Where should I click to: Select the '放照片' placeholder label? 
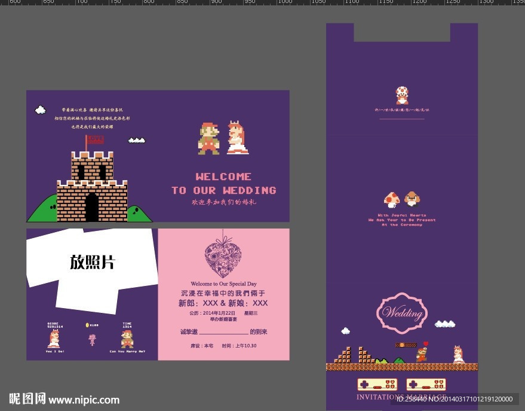pyautogui.click(x=93, y=262)
